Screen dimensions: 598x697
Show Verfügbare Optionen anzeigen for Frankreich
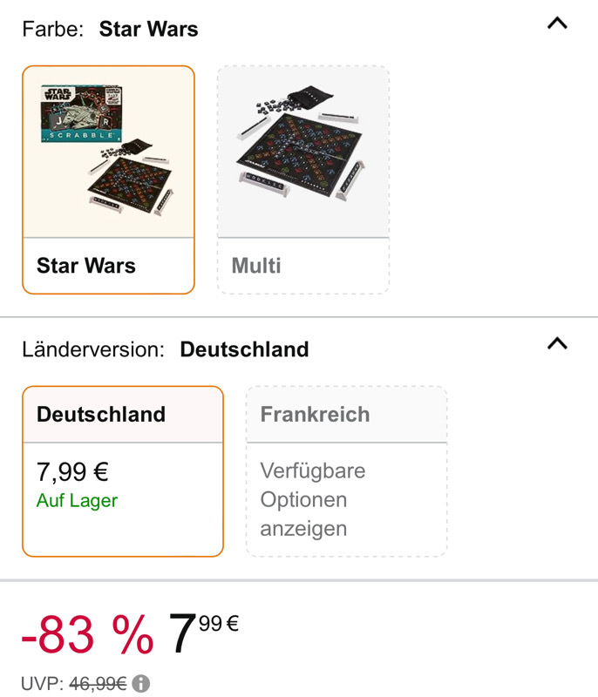tap(313, 499)
